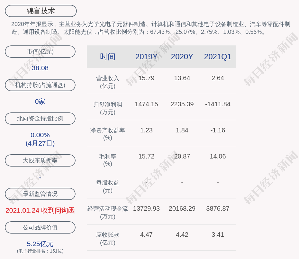Click the 公司品牌价值 pill

(40, 227)
